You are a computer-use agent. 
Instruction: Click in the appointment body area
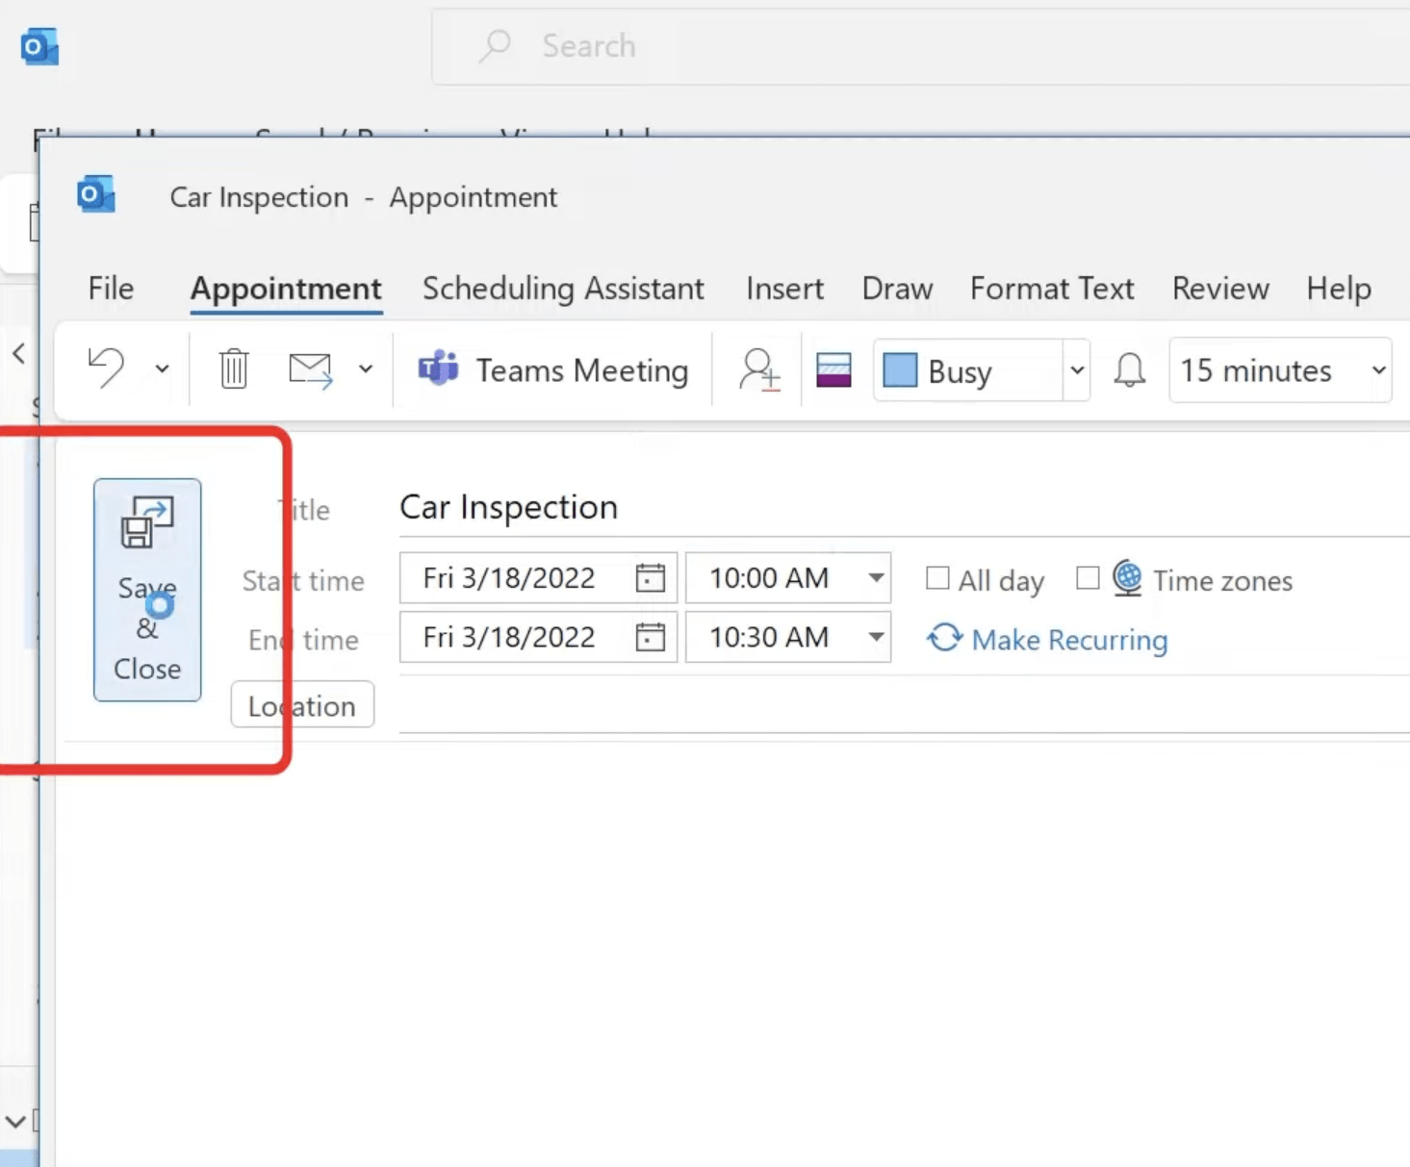pos(731,952)
